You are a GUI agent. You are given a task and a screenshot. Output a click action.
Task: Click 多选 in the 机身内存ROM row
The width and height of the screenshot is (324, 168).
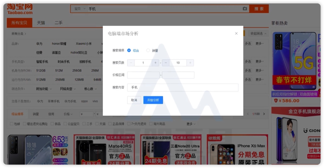(248, 70)
